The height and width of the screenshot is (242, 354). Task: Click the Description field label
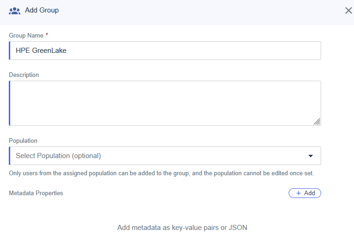point(24,75)
